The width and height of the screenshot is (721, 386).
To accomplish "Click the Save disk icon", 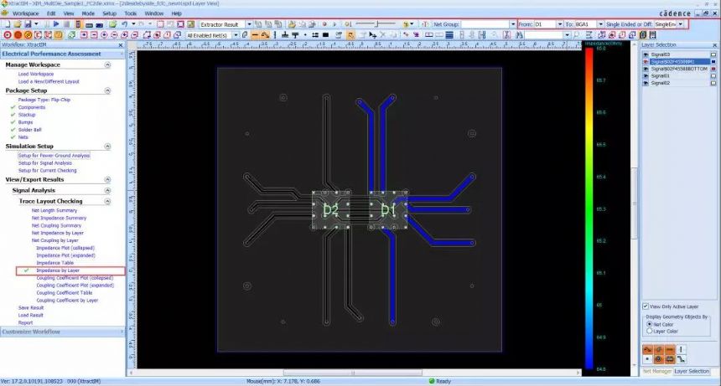I will (28, 24).
